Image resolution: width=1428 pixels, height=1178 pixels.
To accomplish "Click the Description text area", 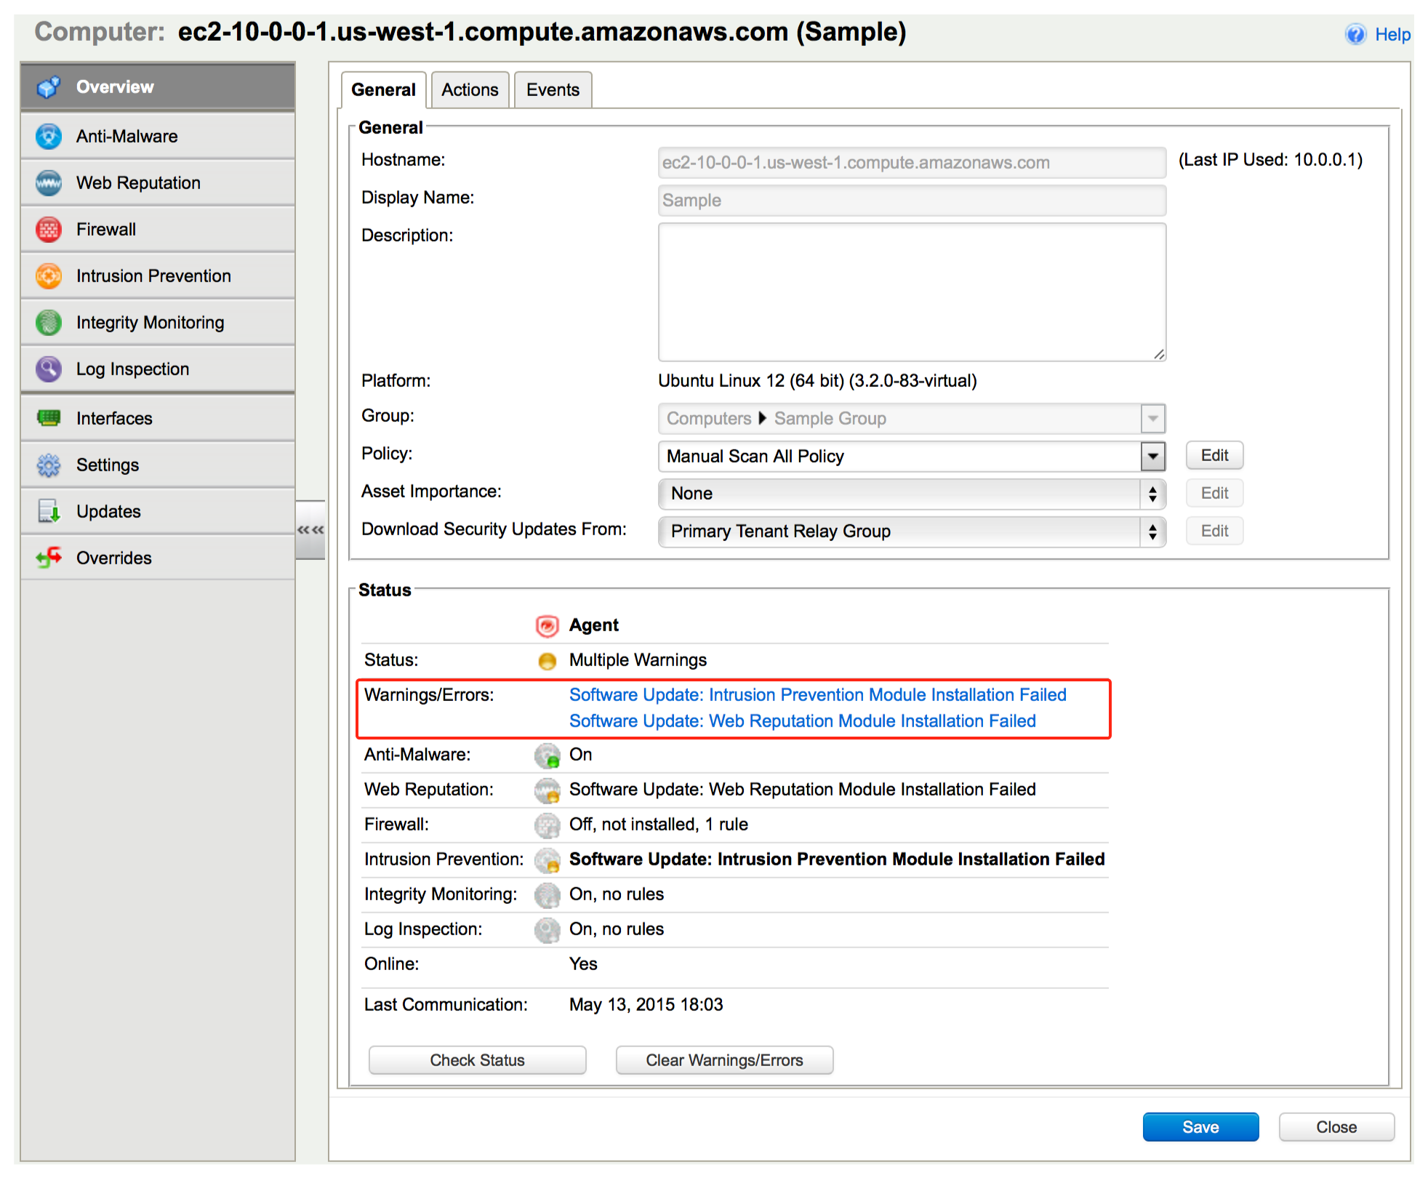I will click(912, 292).
